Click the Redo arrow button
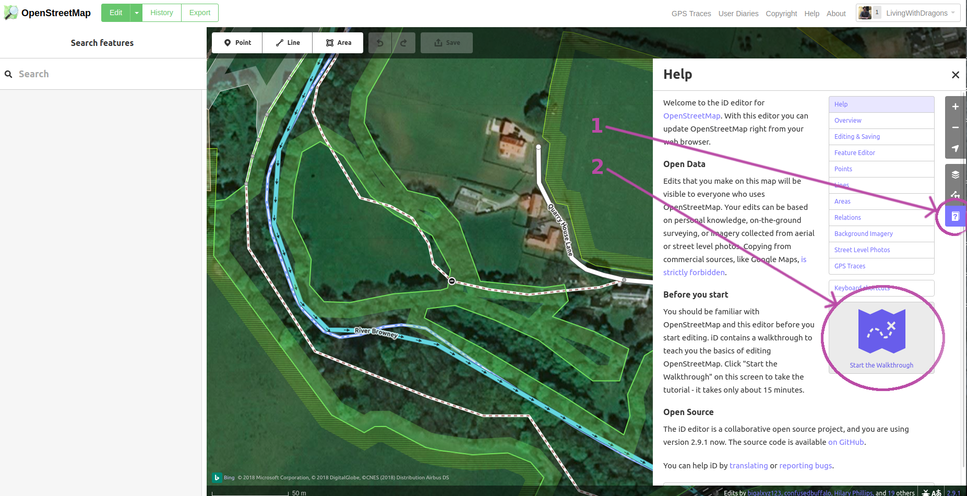 [403, 43]
